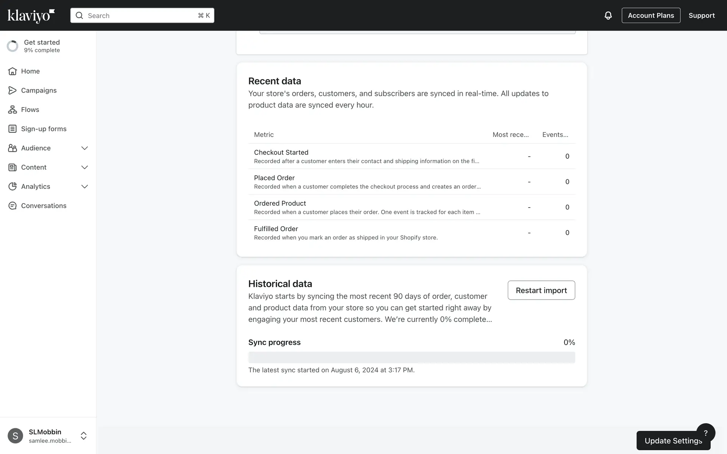
Task: Open Support in the top bar
Action: 701,16
